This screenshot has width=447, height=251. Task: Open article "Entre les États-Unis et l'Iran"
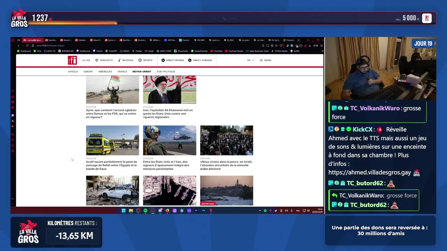[x=166, y=165]
